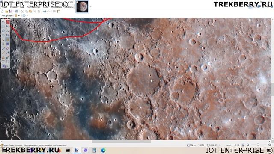
Task: Click the zoom slider handle
Action: pyautogui.click(x=258, y=145)
